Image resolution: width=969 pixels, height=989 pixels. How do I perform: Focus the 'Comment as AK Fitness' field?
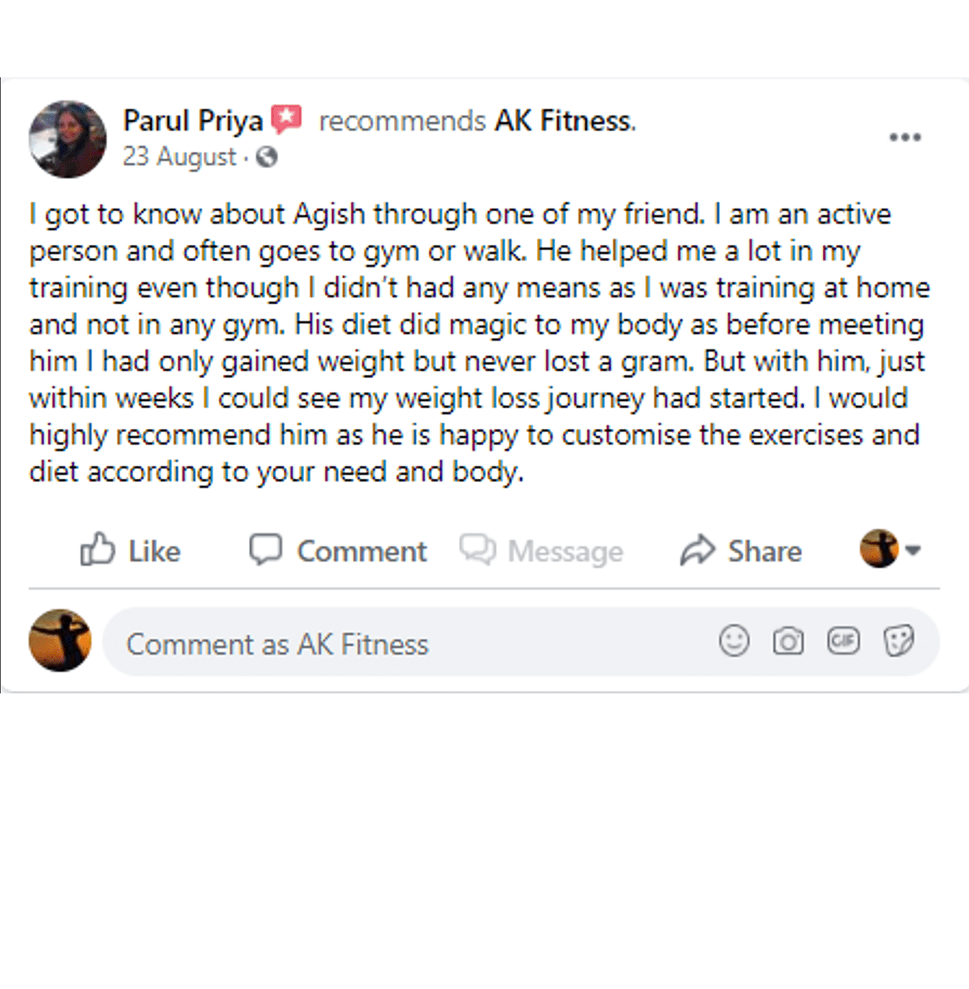point(407,643)
